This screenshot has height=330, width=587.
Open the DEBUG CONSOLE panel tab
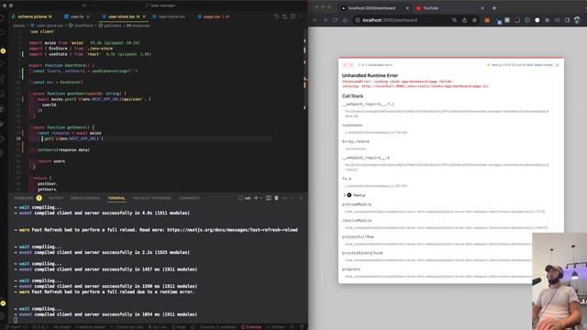click(85, 198)
